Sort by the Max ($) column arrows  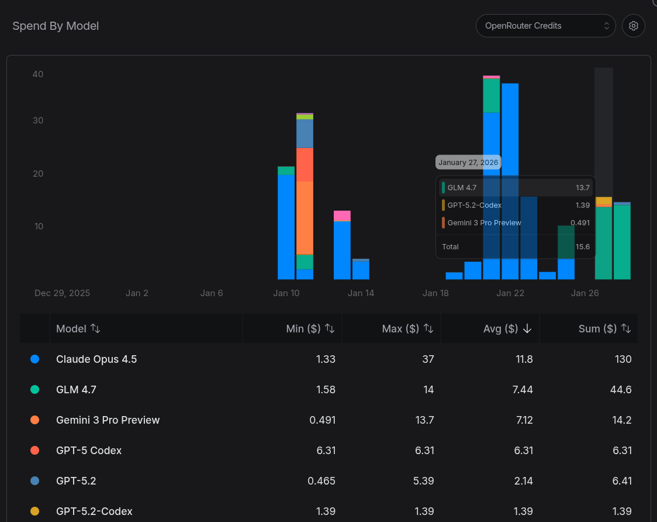click(x=428, y=329)
